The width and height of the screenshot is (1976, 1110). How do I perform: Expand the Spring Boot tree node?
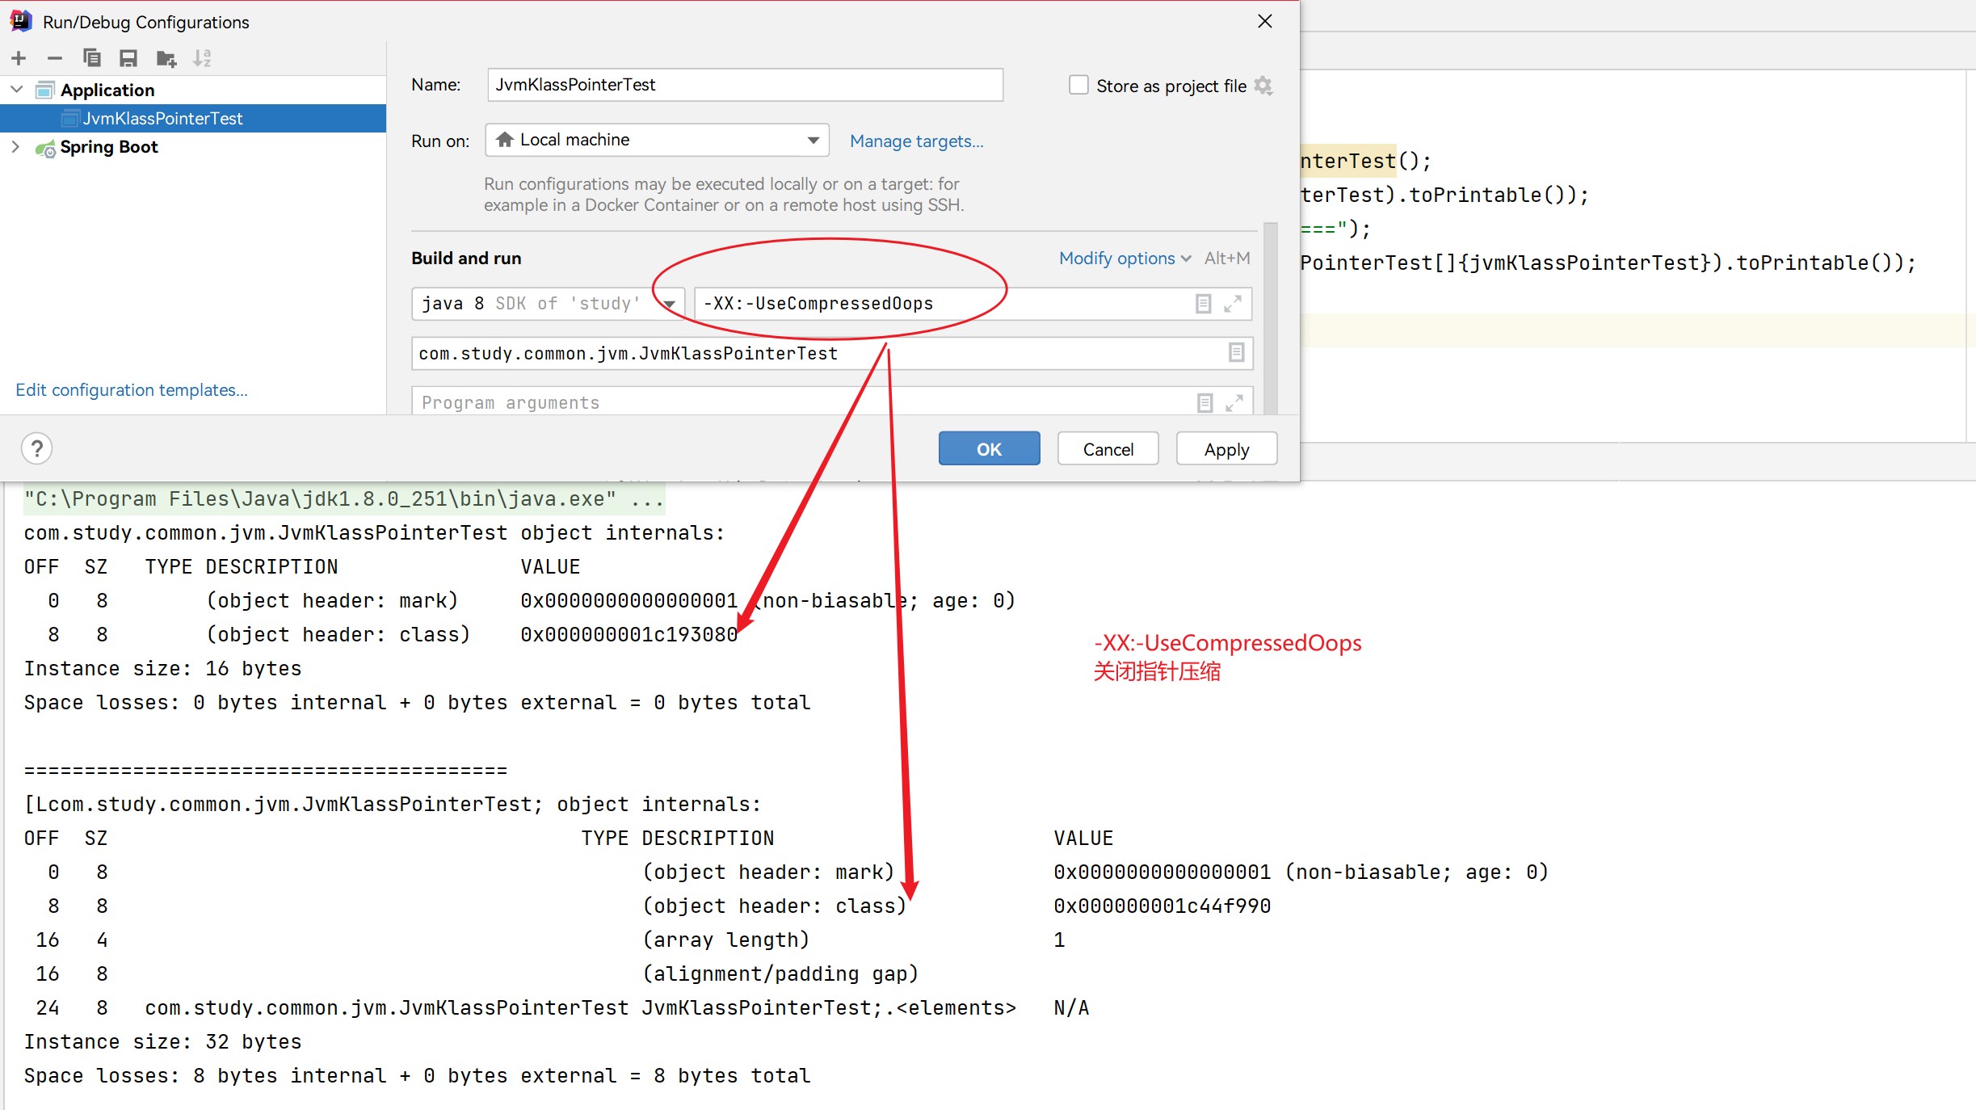pos(16,147)
